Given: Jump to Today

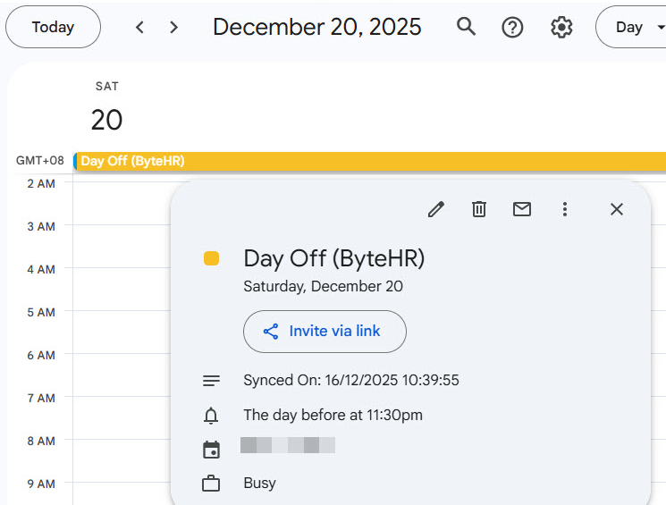Looking at the screenshot, I should pos(53,27).
